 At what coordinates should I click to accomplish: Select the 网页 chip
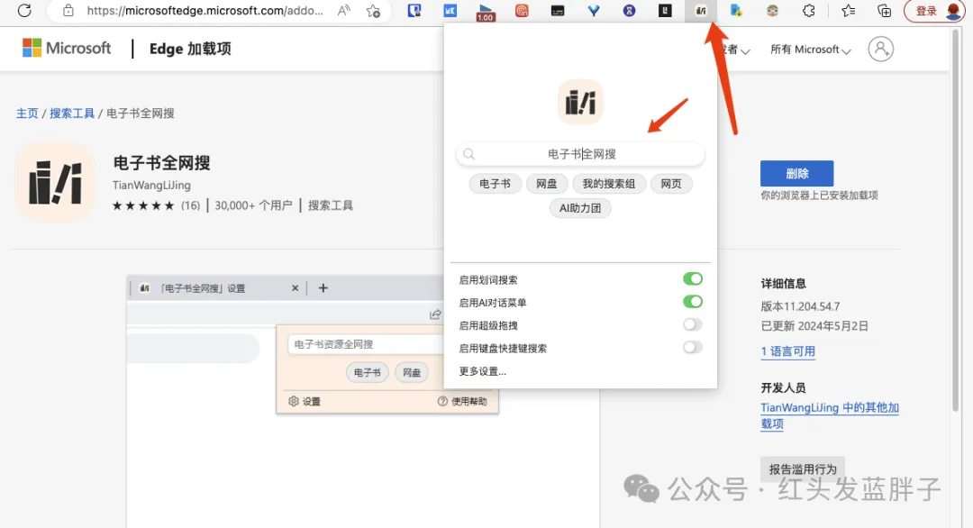[671, 184]
